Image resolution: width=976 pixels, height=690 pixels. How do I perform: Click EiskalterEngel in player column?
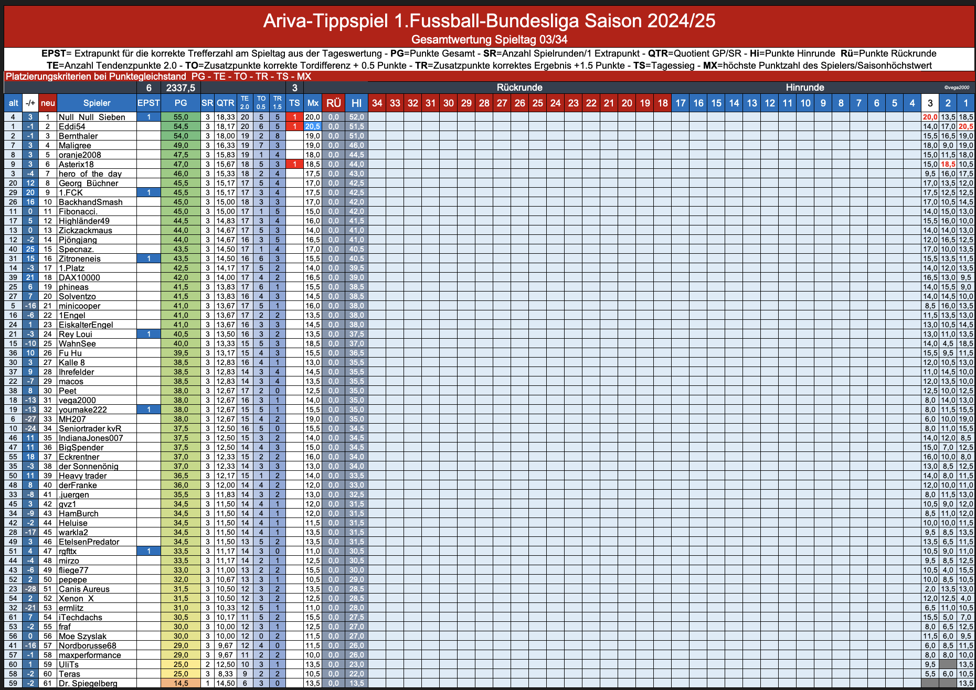tap(97, 325)
